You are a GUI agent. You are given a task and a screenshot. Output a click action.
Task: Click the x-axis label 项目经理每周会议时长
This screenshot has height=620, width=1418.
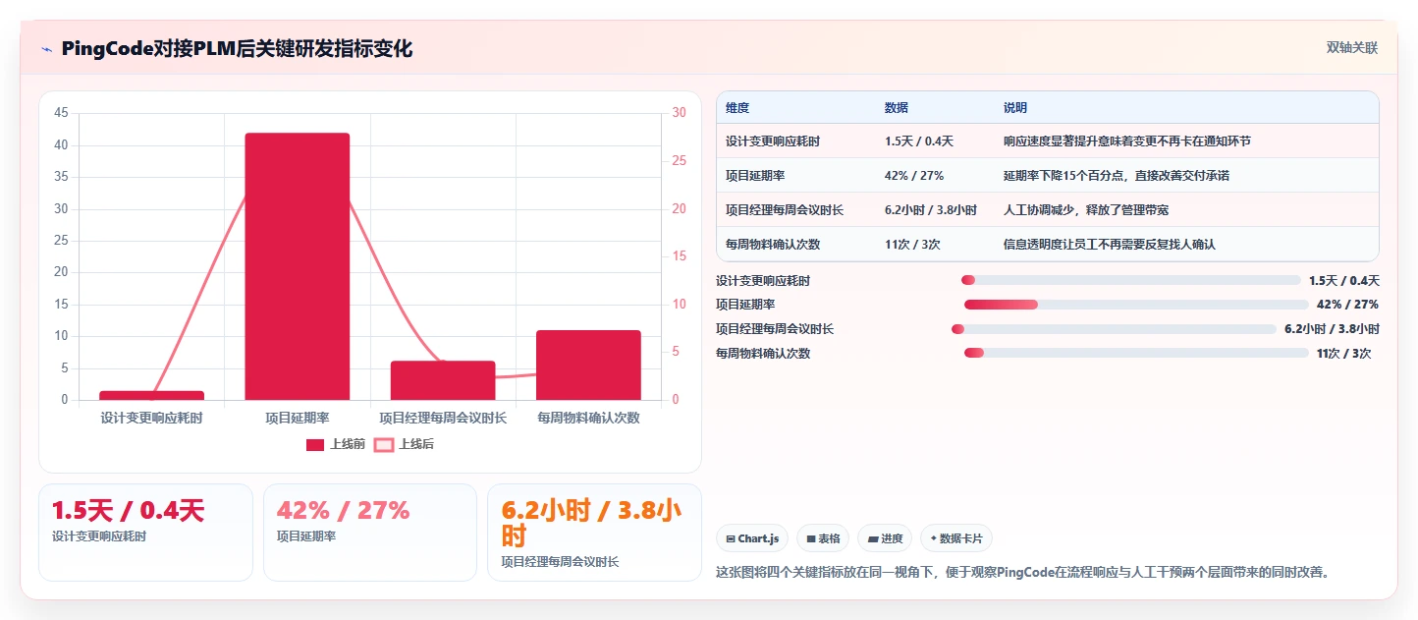(x=443, y=418)
